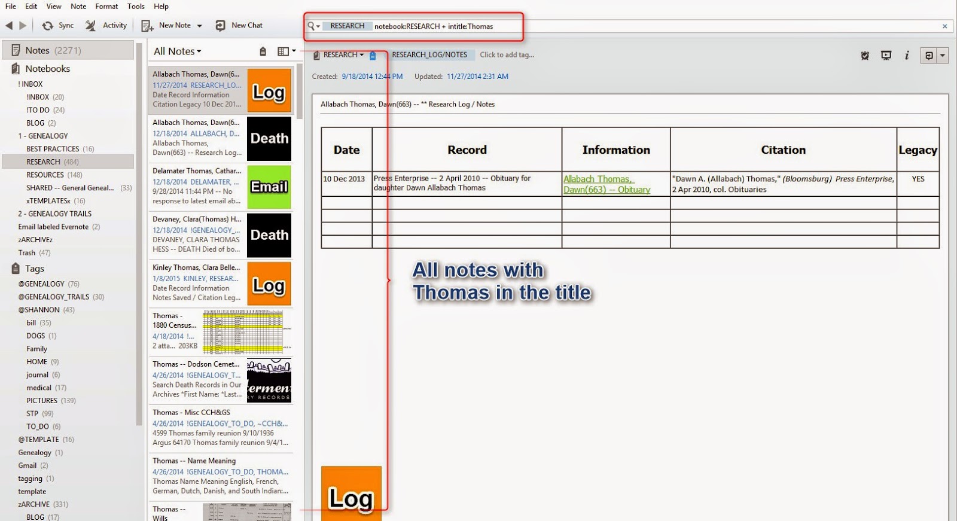Start a New Chat
The width and height of the screenshot is (957, 521).
tap(239, 25)
